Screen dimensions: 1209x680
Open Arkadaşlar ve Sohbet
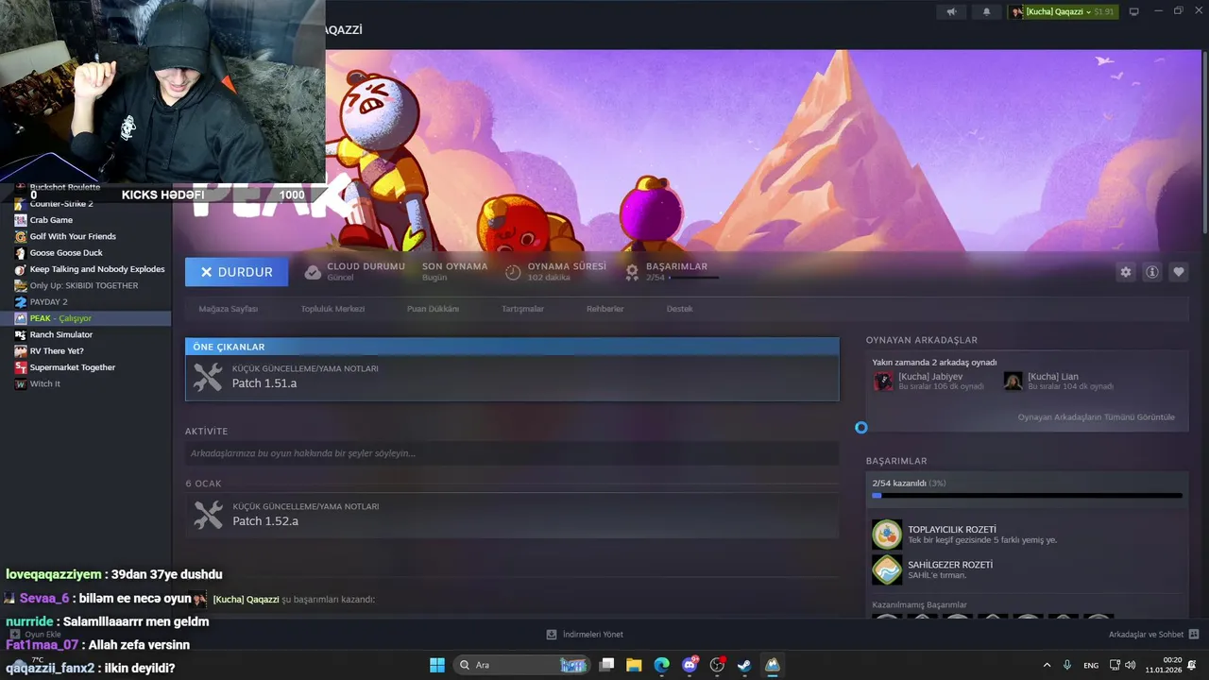(x=1145, y=635)
